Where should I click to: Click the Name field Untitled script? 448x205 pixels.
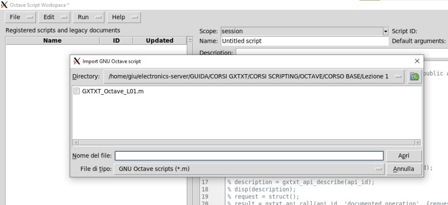coord(305,41)
